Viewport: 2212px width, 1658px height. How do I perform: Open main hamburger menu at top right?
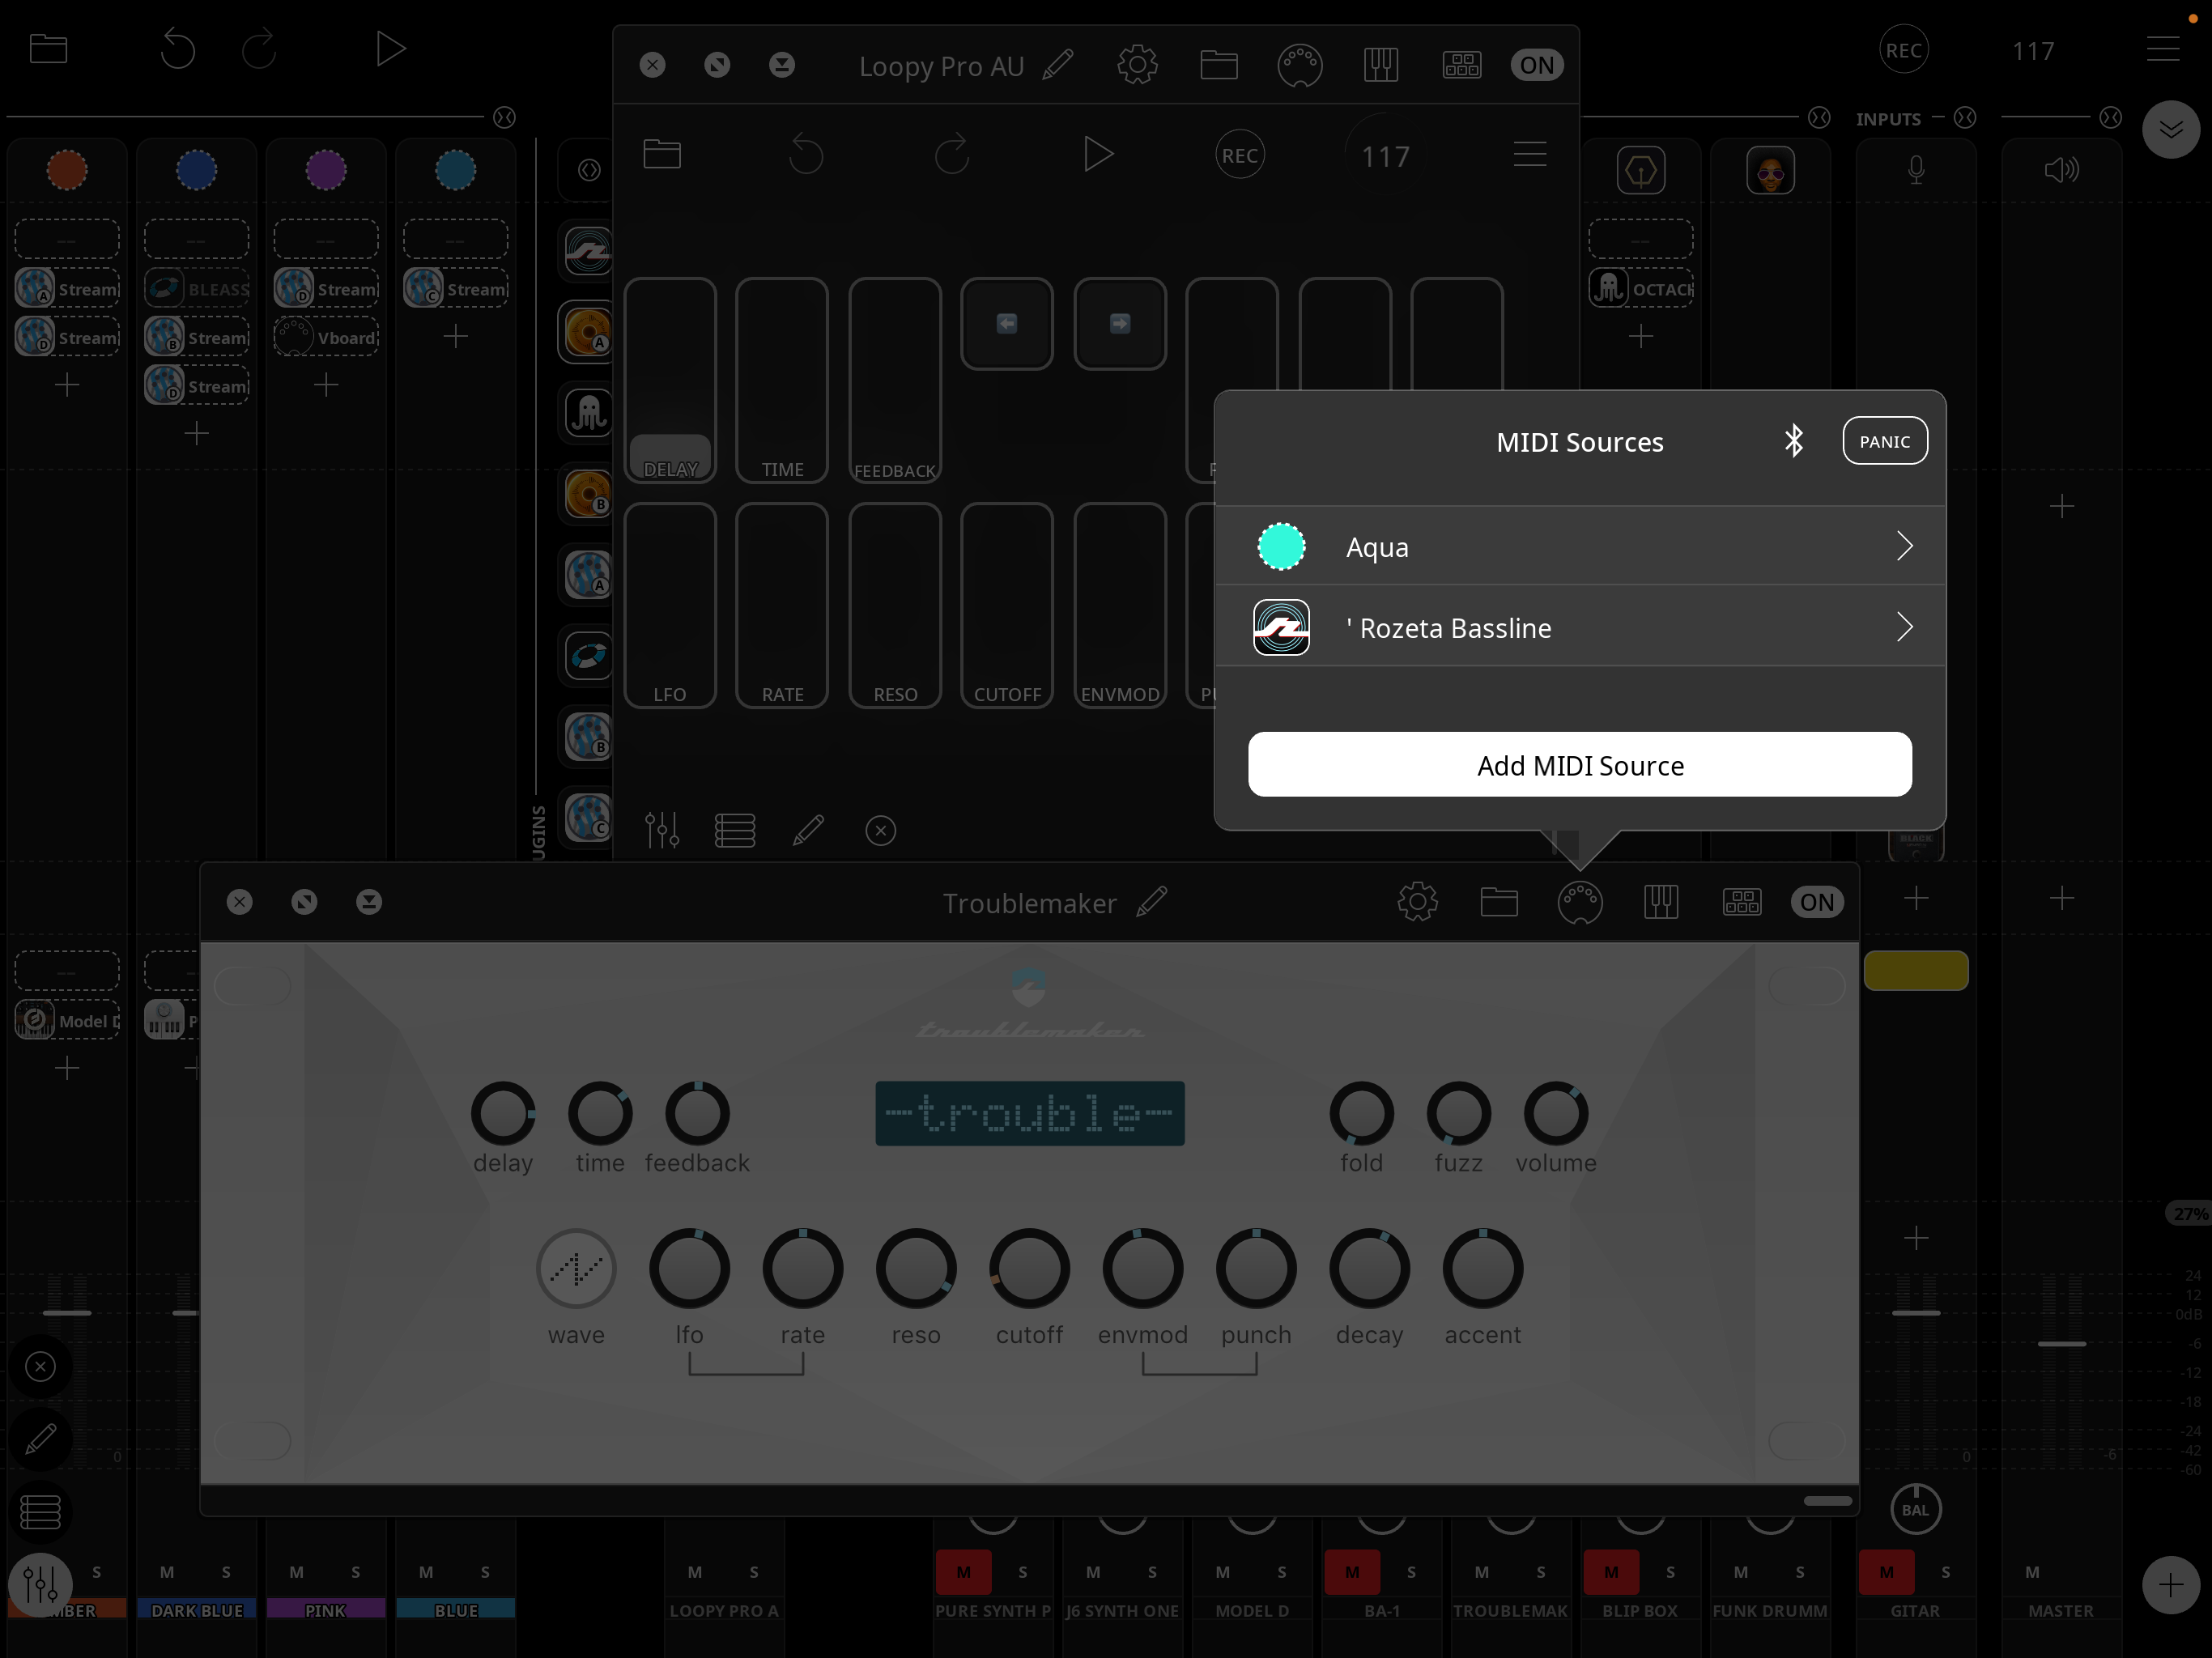point(2162,49)
